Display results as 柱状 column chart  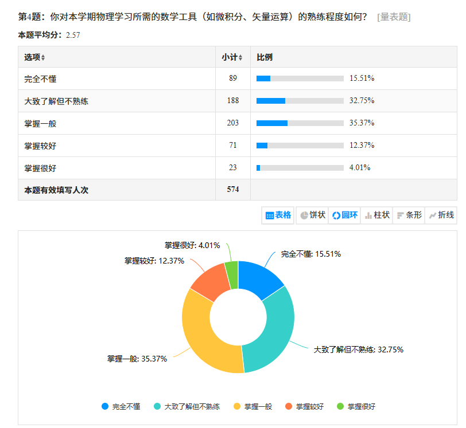pos(377,215)
